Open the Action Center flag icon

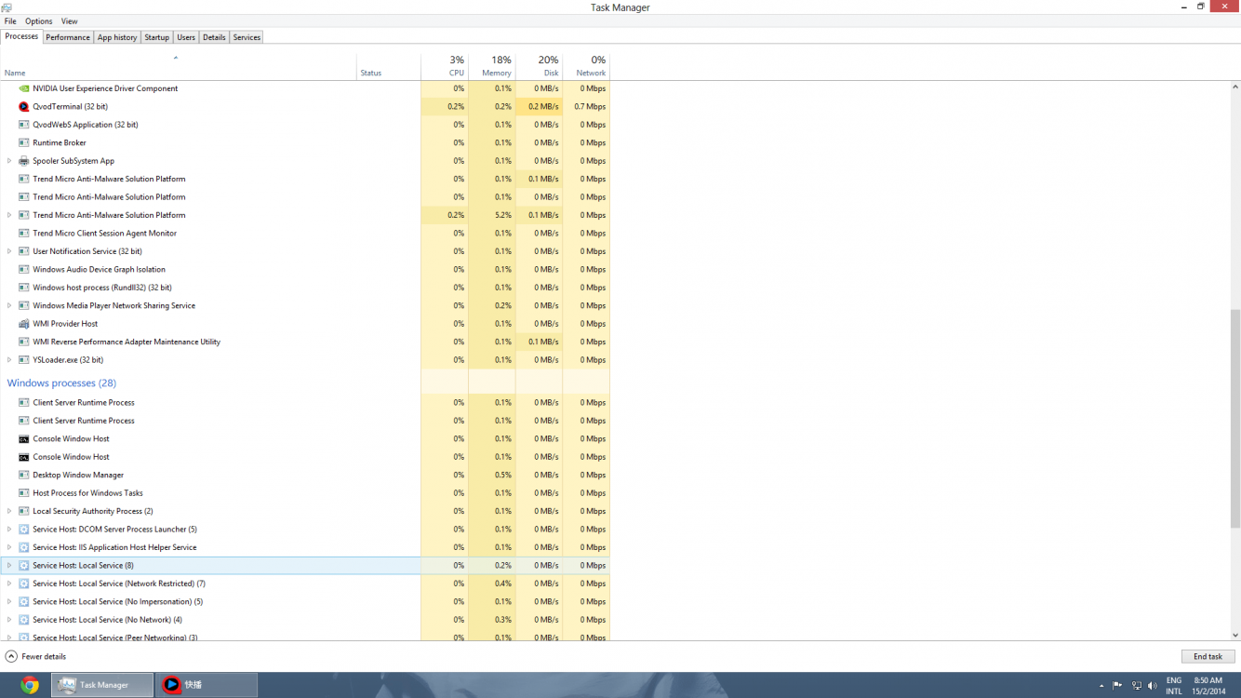pyautogui.click(x=1117, y=686)
